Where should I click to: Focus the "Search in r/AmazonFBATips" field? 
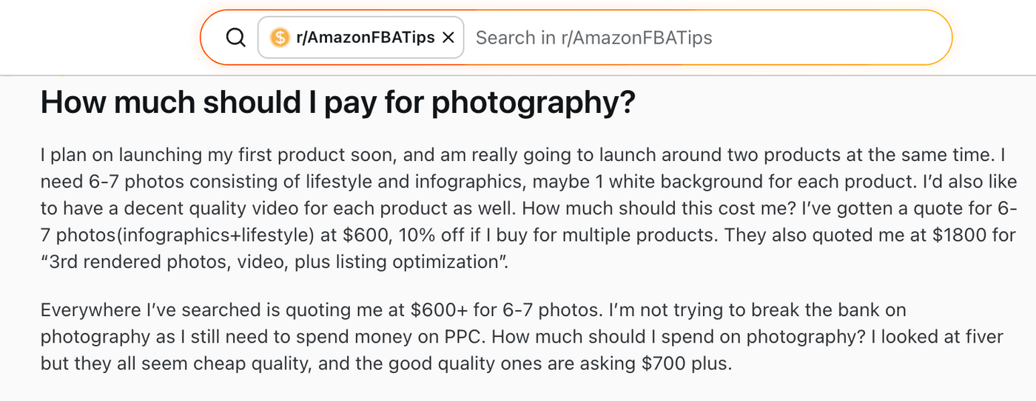pyautogui.click(x=666, y=38)
